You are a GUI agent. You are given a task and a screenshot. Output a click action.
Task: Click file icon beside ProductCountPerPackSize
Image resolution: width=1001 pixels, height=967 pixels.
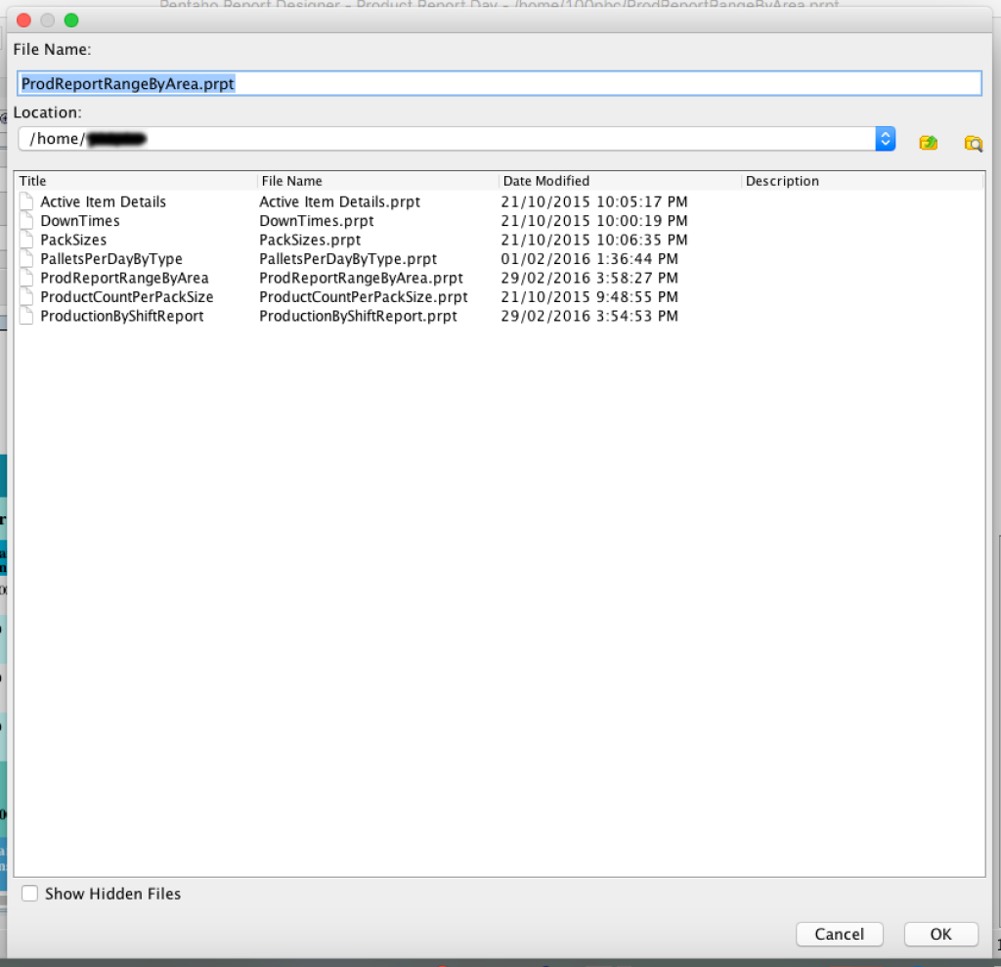coord(26,297)
